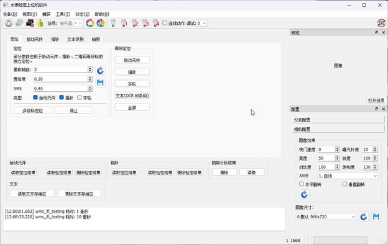Click the 打开目录 button
The width and height of the screenshot is (388, 245).
pos(376,100)
